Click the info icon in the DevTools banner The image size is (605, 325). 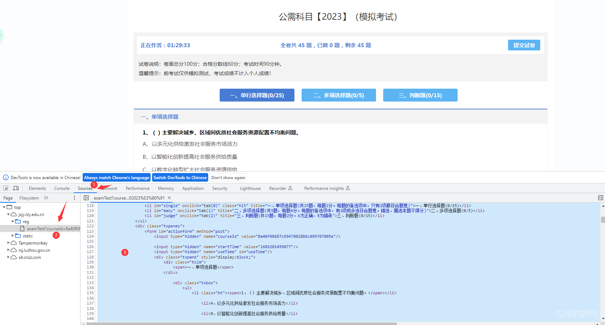click(5, 177)
